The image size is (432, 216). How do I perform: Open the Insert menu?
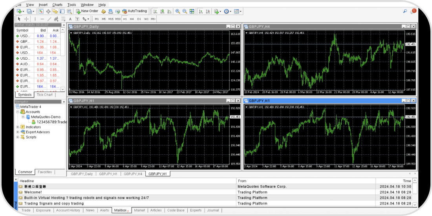pyautogui.click(x=43, y=5)
